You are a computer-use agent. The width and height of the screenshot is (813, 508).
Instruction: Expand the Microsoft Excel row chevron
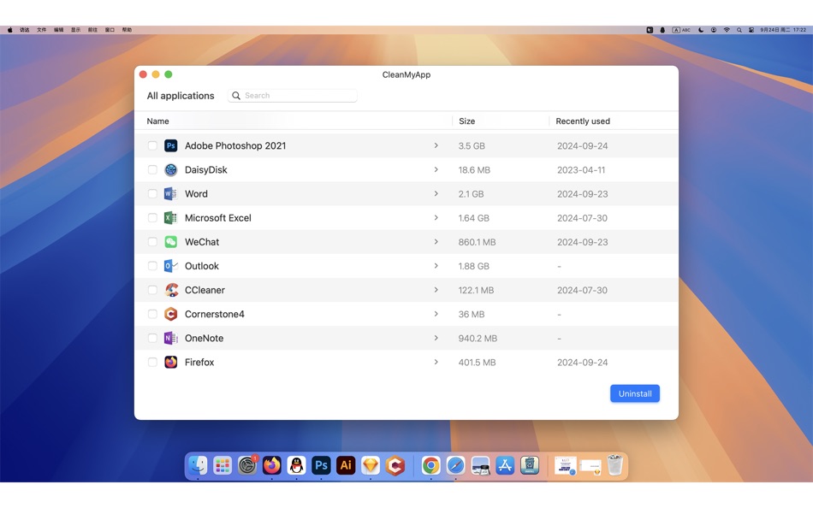coord(436,218)
